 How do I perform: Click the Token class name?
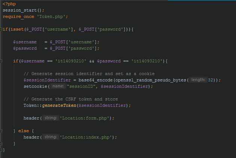(30, 105)
